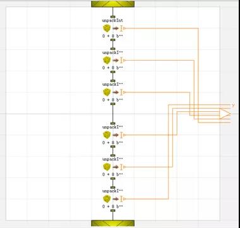Click the last node's "0 + 8 b…" label
The height and width of the screenshot is (228, 240).
(112, 207)
